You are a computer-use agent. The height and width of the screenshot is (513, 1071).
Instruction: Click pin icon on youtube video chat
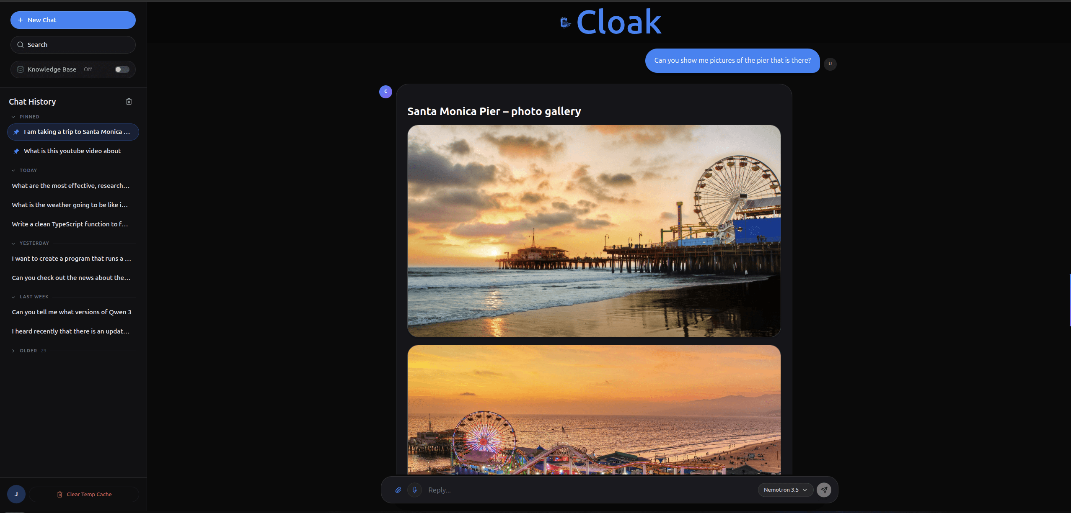click(16, 151)
